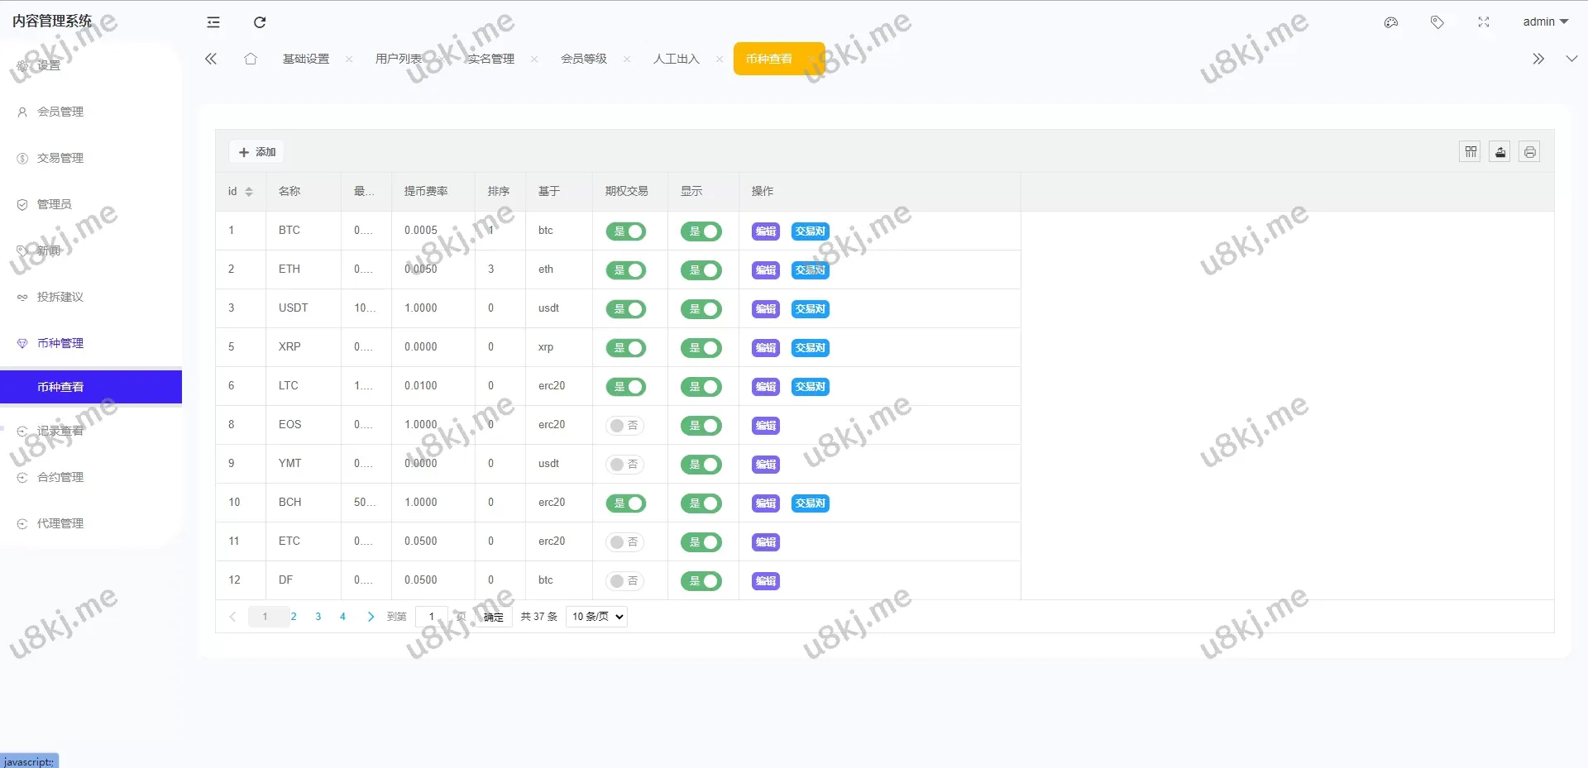Click the tag note icon in header
This screenshot has height=768, width=1588.
1437,22
